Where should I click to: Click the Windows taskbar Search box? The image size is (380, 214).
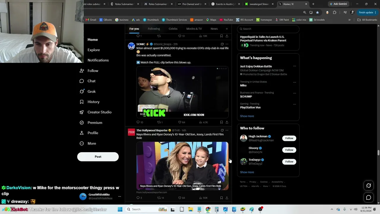pyautogui.click(x=146, y=209)
